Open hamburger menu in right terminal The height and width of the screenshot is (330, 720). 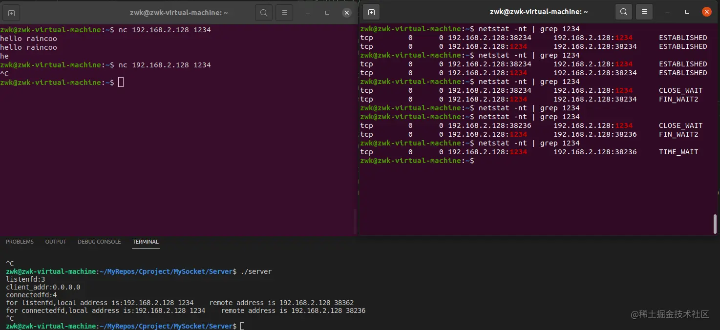click(644, 12)
